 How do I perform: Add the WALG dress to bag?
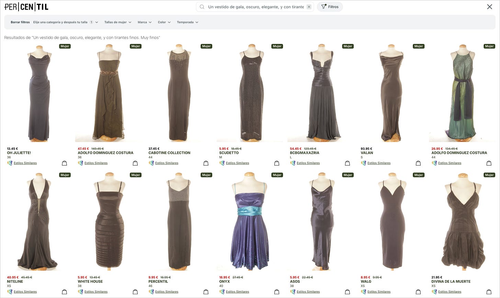418,292
